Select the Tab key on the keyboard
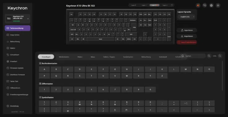228x117 pixels. (x=72, y=25)
